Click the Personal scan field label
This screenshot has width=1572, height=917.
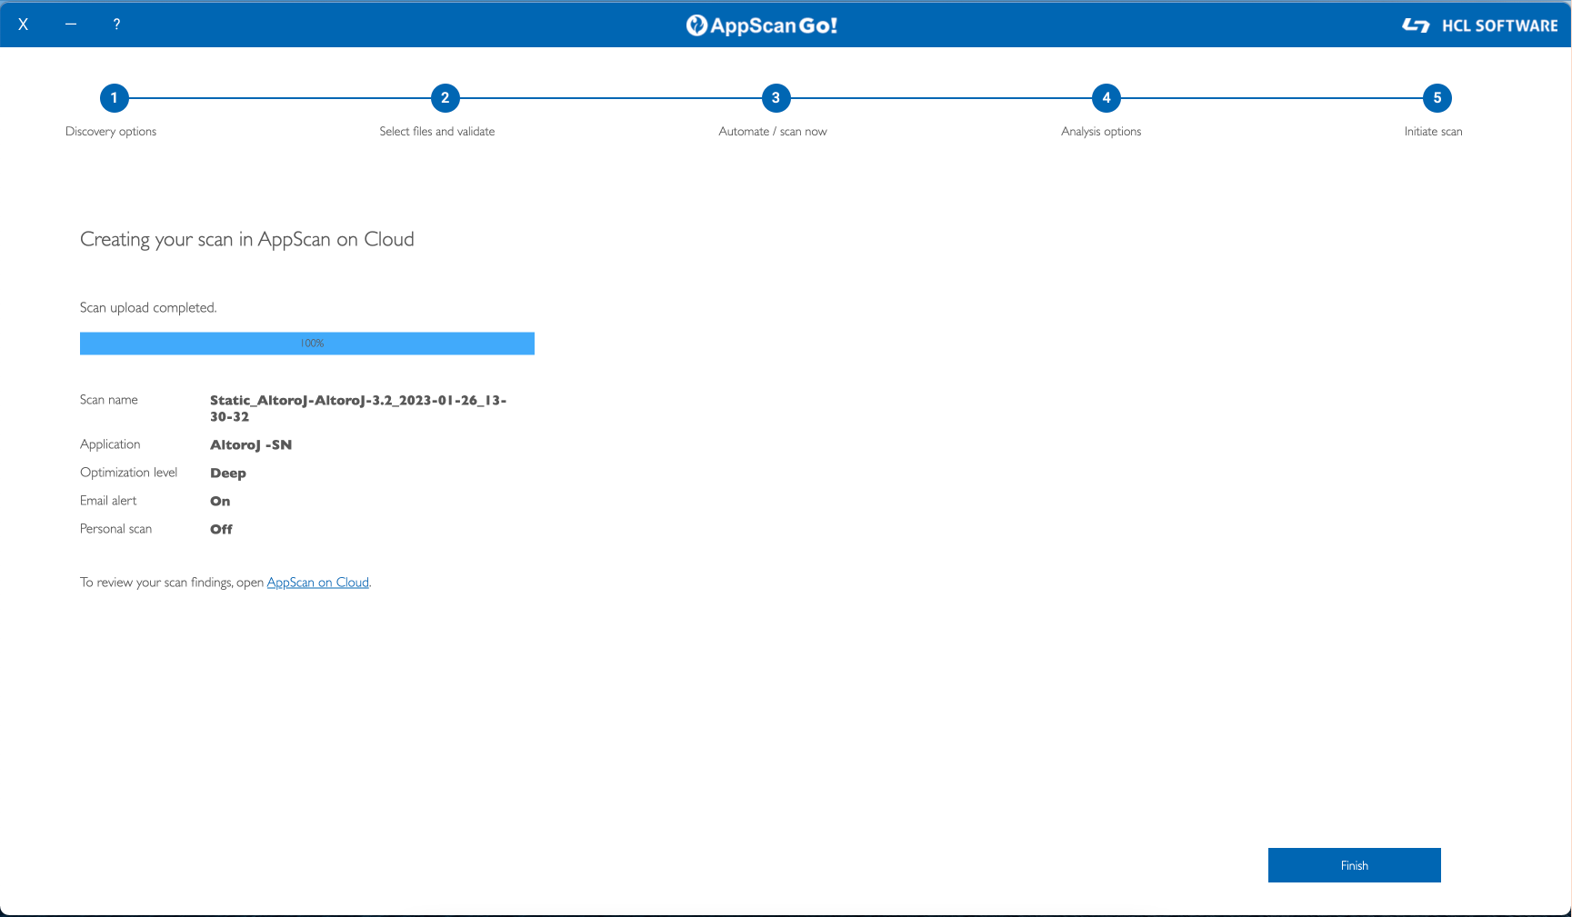pos(116,529)
